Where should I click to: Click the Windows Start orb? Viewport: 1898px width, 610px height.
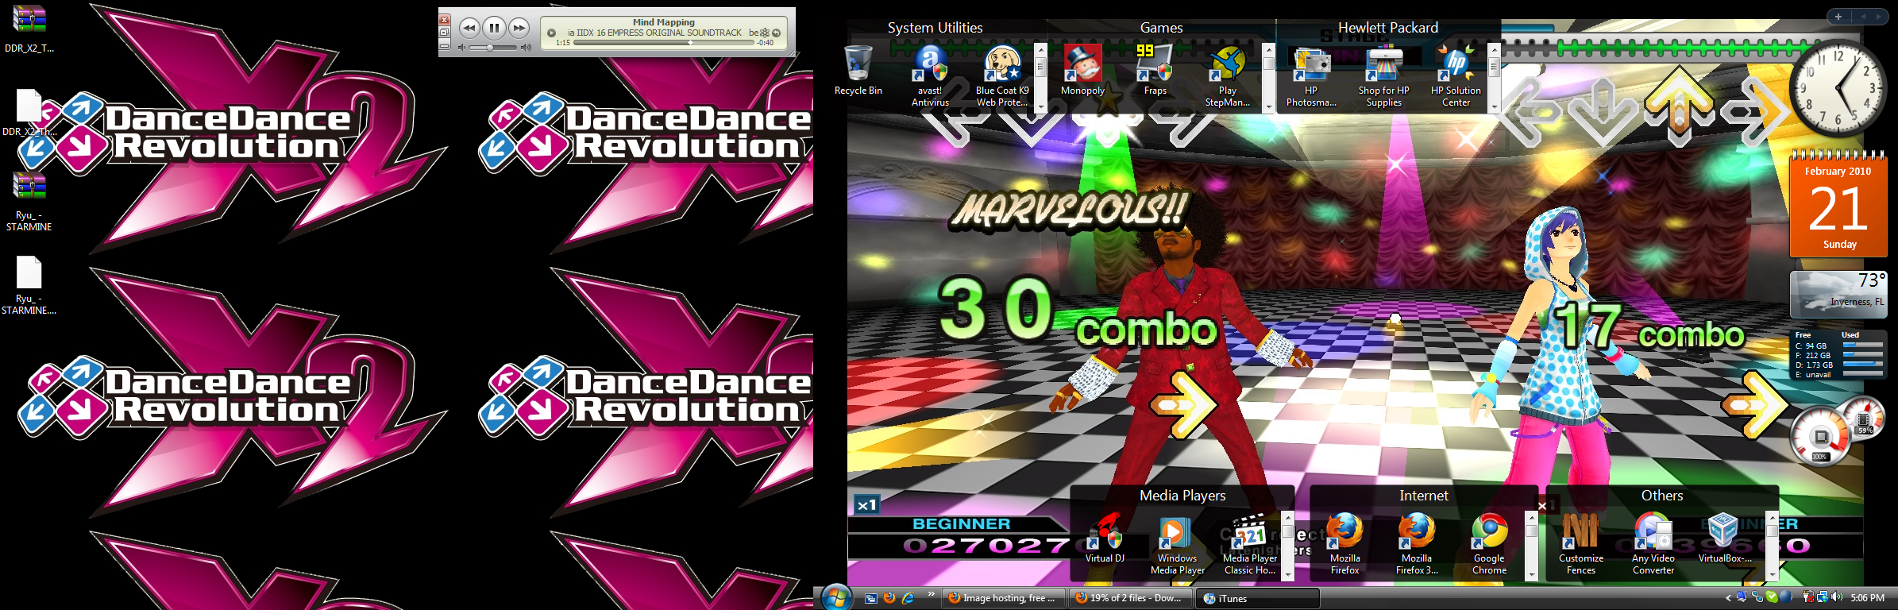[836, 597]
